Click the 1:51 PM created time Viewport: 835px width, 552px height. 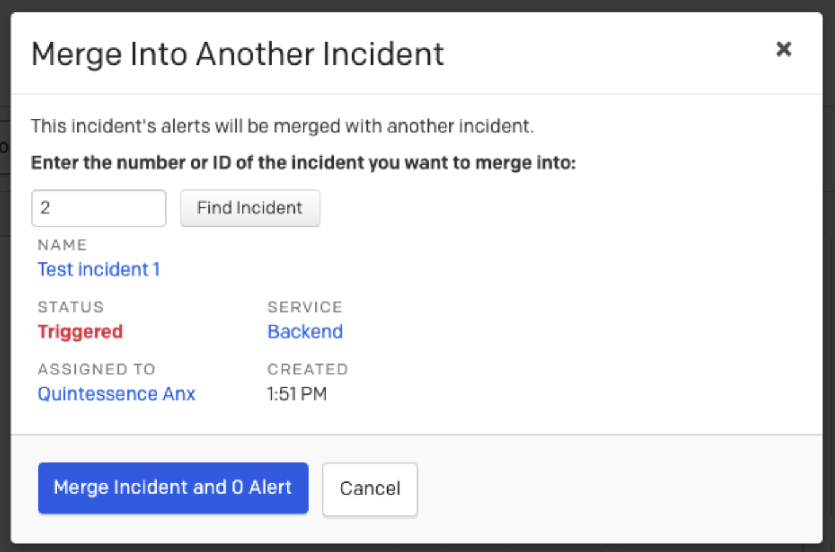pos(297,393)
